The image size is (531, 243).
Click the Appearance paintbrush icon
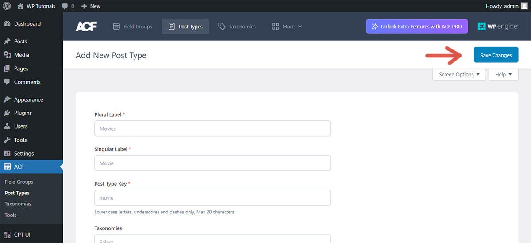7,99
